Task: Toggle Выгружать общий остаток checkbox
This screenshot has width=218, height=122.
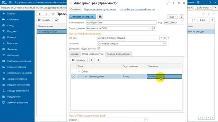Action: point(98,49)
